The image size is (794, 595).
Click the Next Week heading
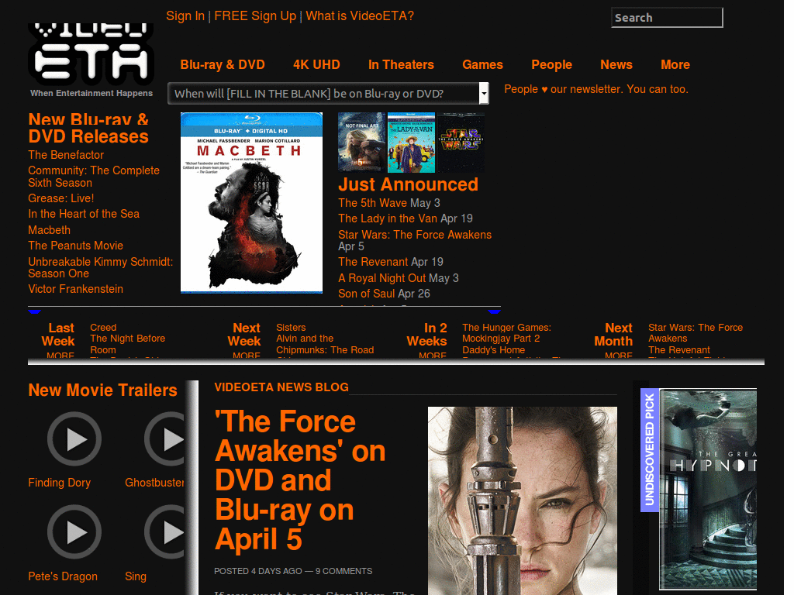point(244,335)
